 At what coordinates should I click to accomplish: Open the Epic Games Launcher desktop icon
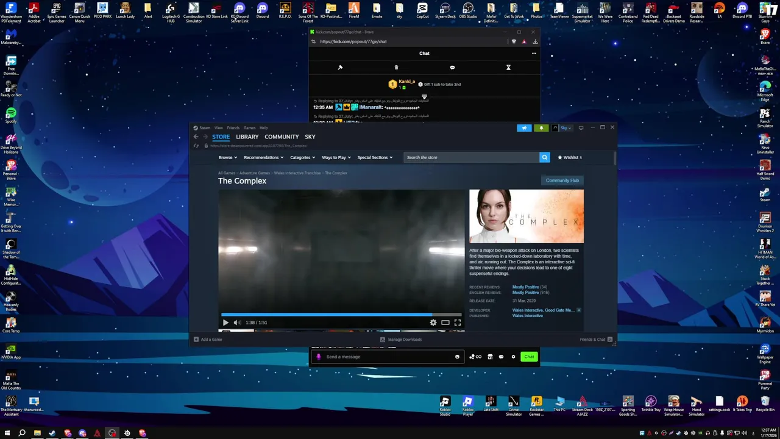[x=57, y=12]
